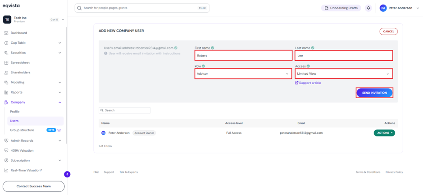Click the 409A Valuation shield icon
The width and height of the screenshot is (423, 195).
(6, 150)
